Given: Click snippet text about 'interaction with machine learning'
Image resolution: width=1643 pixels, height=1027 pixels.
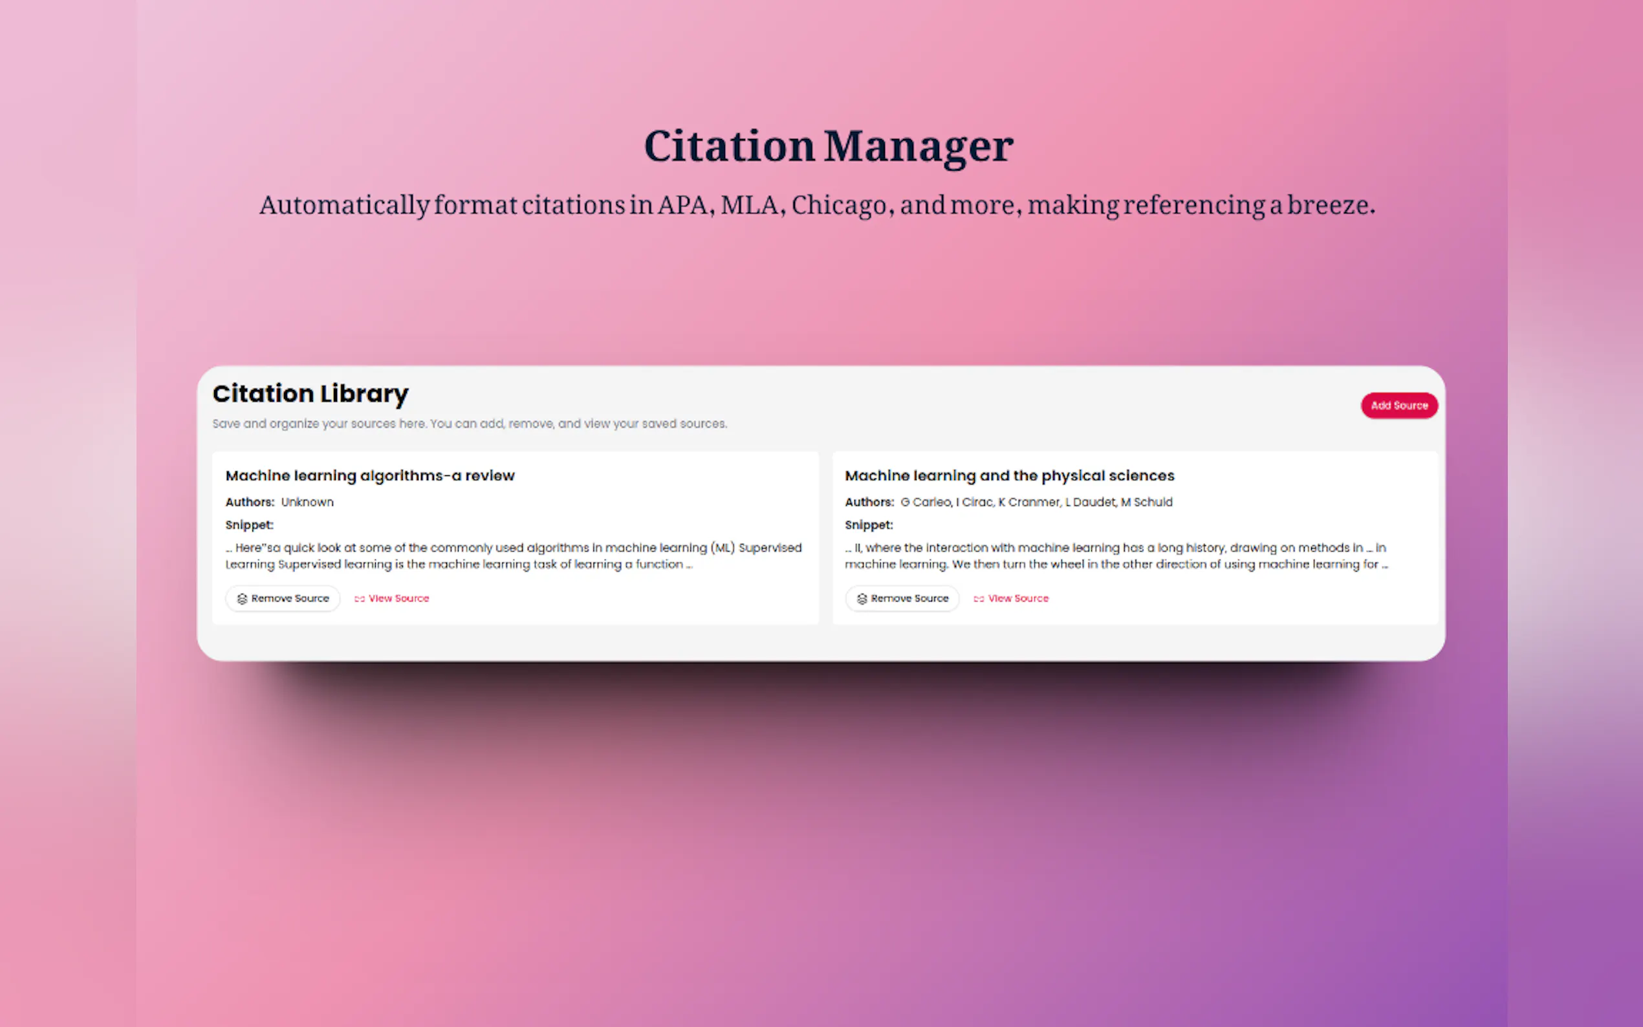Looking at the screenshot, I should tap(1115, 556).
